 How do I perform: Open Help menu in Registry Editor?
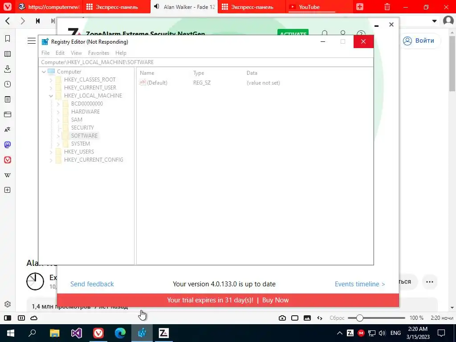coord(121,53)
